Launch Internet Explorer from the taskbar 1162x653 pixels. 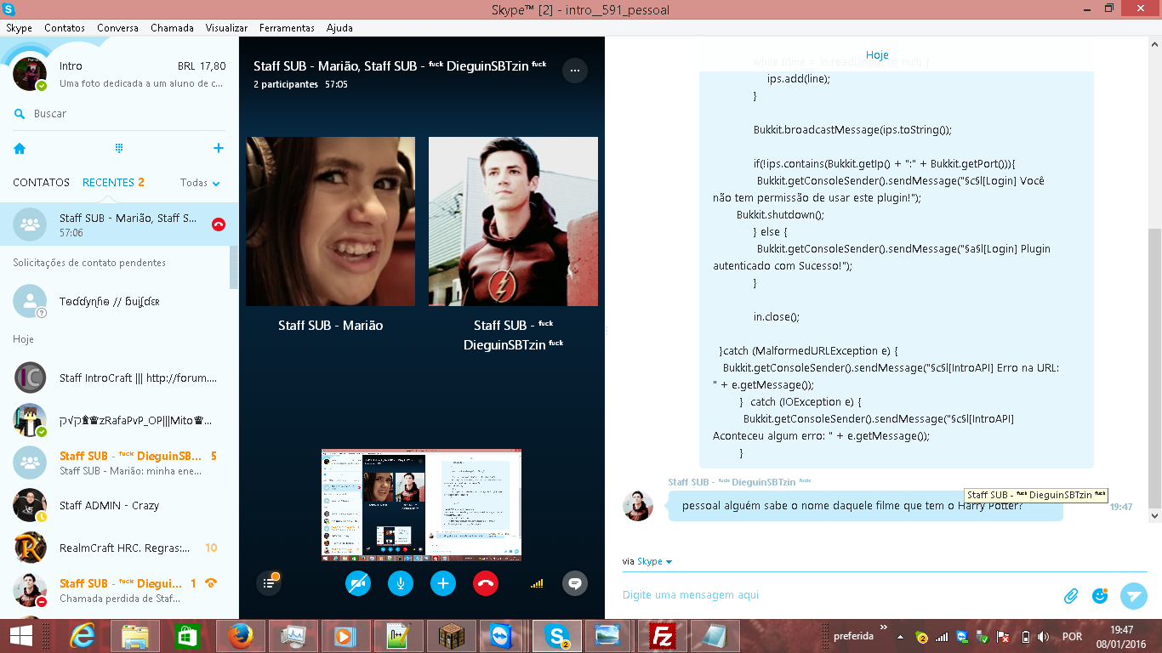[83, 636]
